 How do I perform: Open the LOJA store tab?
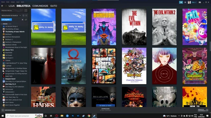coord(12,6)
